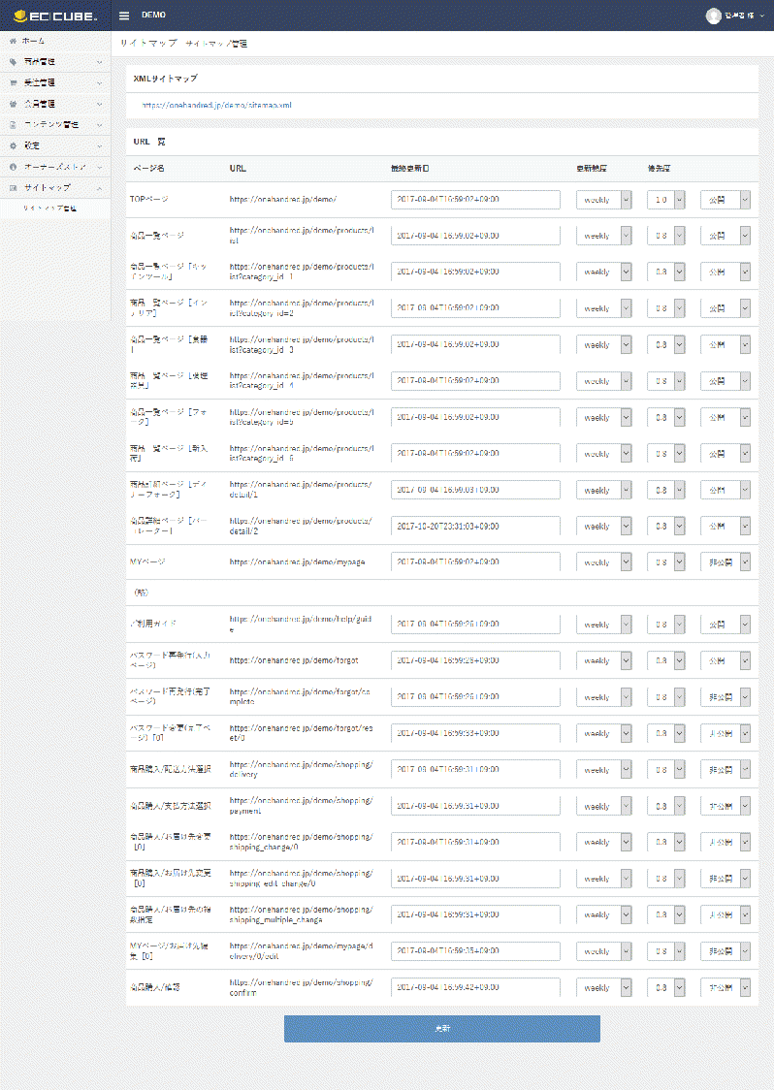Open the sitemap.xml link
Screen dimensions: 774x1090
click(x=217, y=104)
